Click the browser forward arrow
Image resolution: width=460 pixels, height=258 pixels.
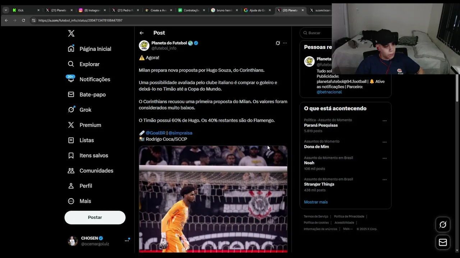(15, 20)
